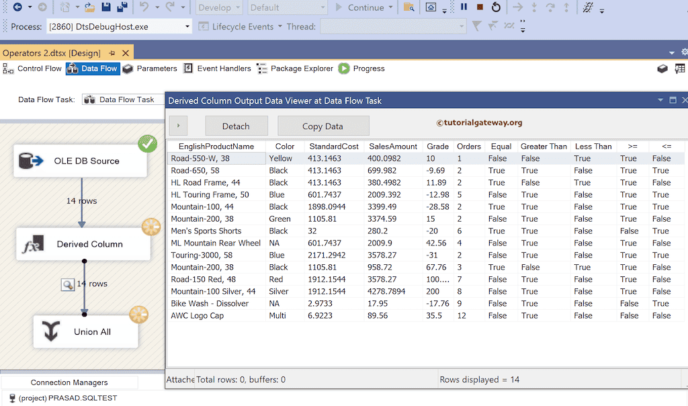Select the OLE DB Source component

tap(80, 161)
